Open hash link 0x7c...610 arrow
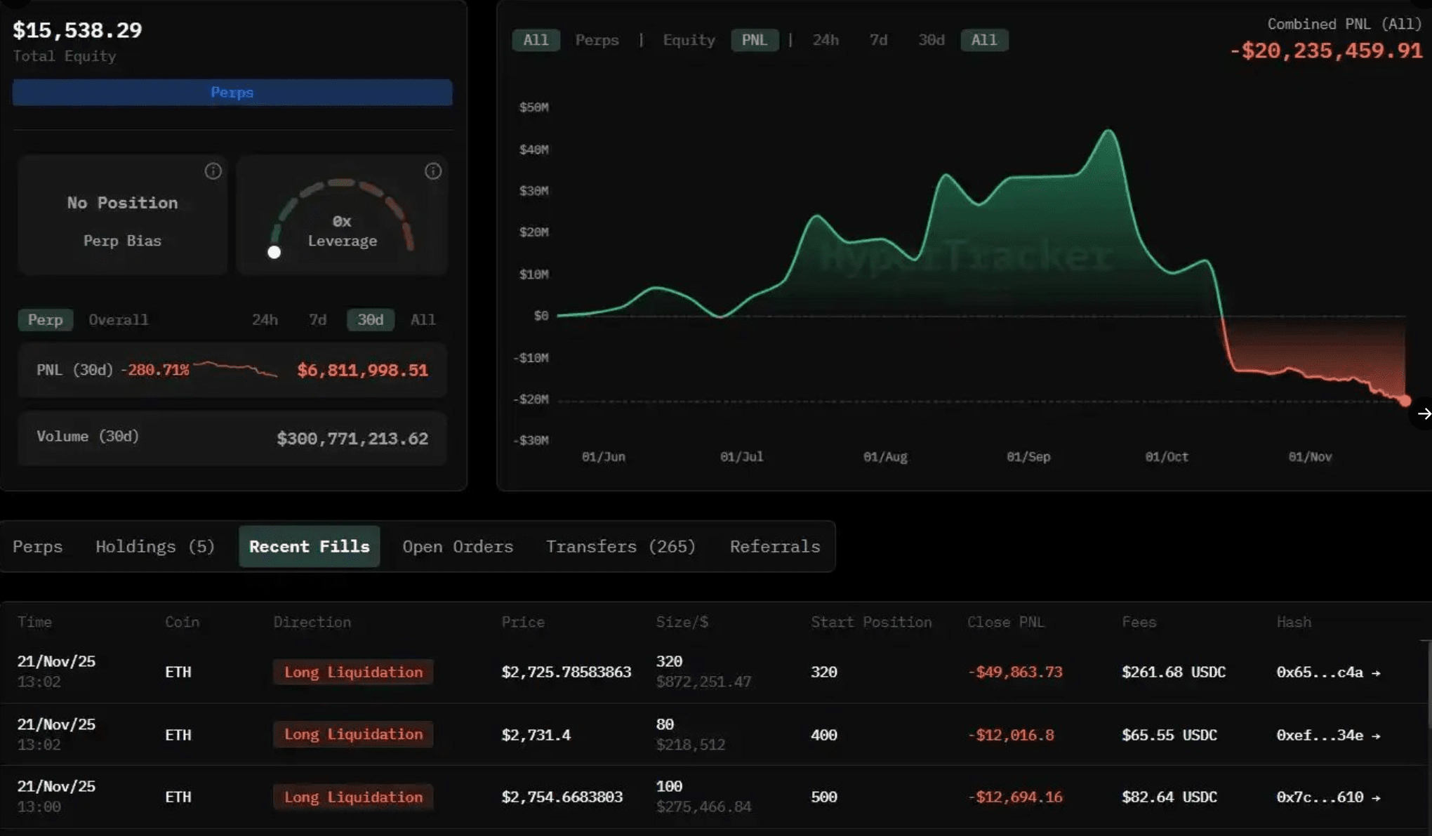1432x836 pixels. 1376,798
